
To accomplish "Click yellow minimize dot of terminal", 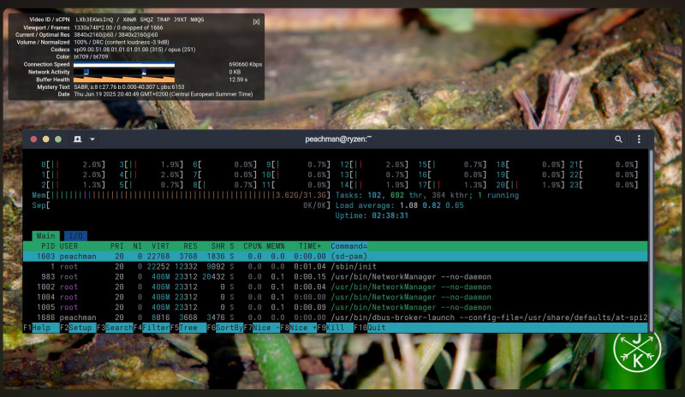I will tap(46, 139).
